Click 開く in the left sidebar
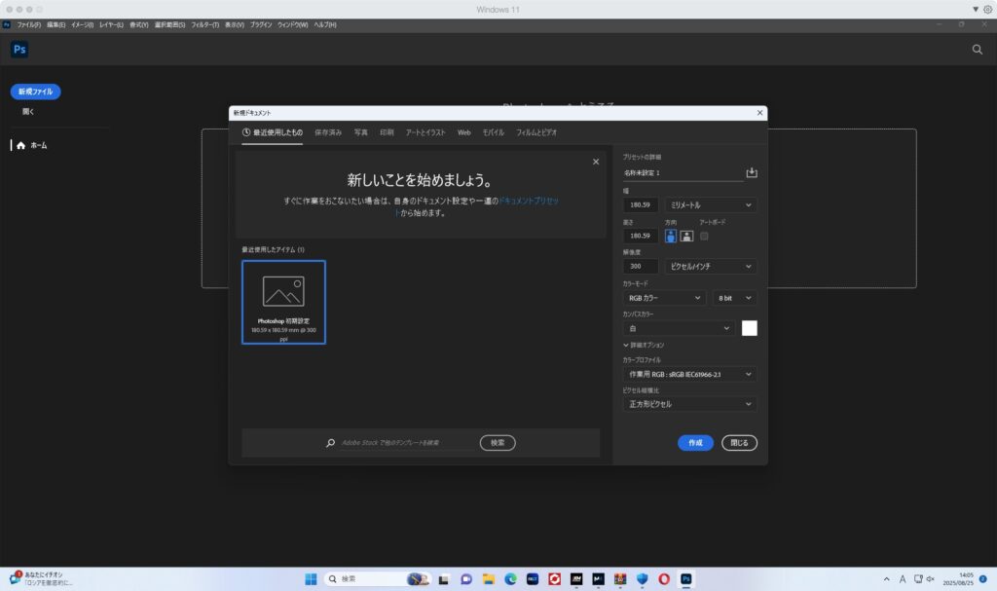Viewport: 997px width, 591px height. click(28, 111)
